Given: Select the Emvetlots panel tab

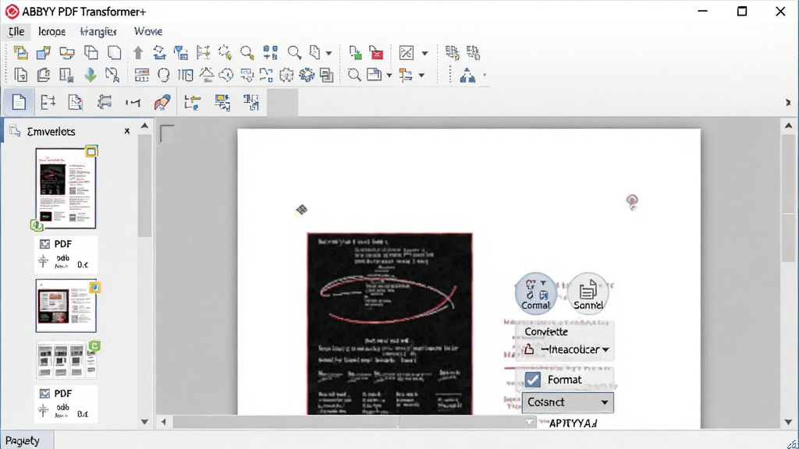Looking at the screenshot, I should pos(51,131).
